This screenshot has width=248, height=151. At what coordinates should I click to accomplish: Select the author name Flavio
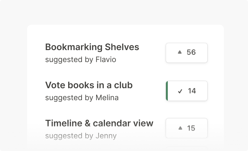coord(106,60)
